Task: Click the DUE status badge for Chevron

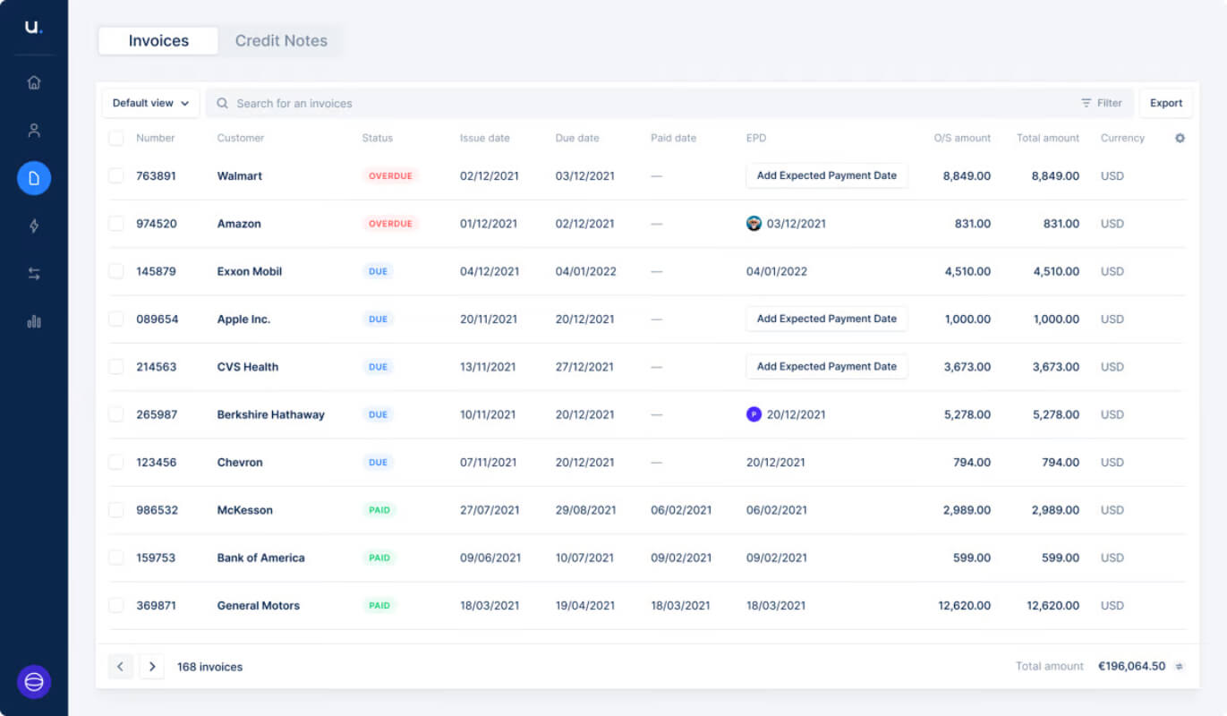Action: pyautogui.click(x=379, y=463)
